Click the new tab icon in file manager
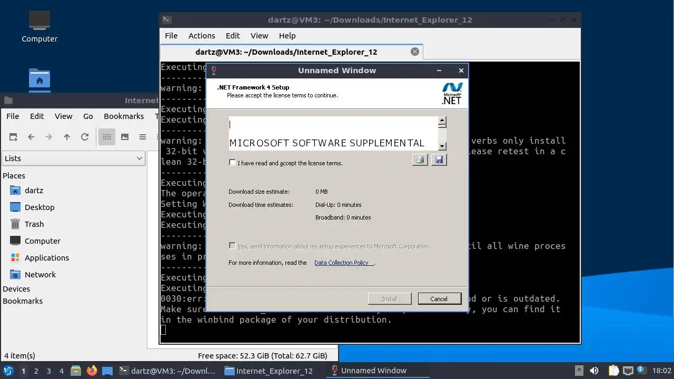 point(13,137)
